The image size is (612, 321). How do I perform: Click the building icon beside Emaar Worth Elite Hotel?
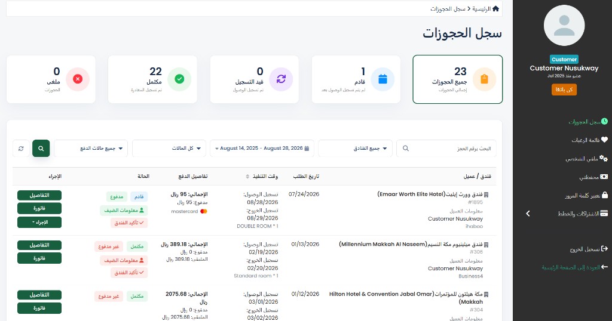click(486, 195)
